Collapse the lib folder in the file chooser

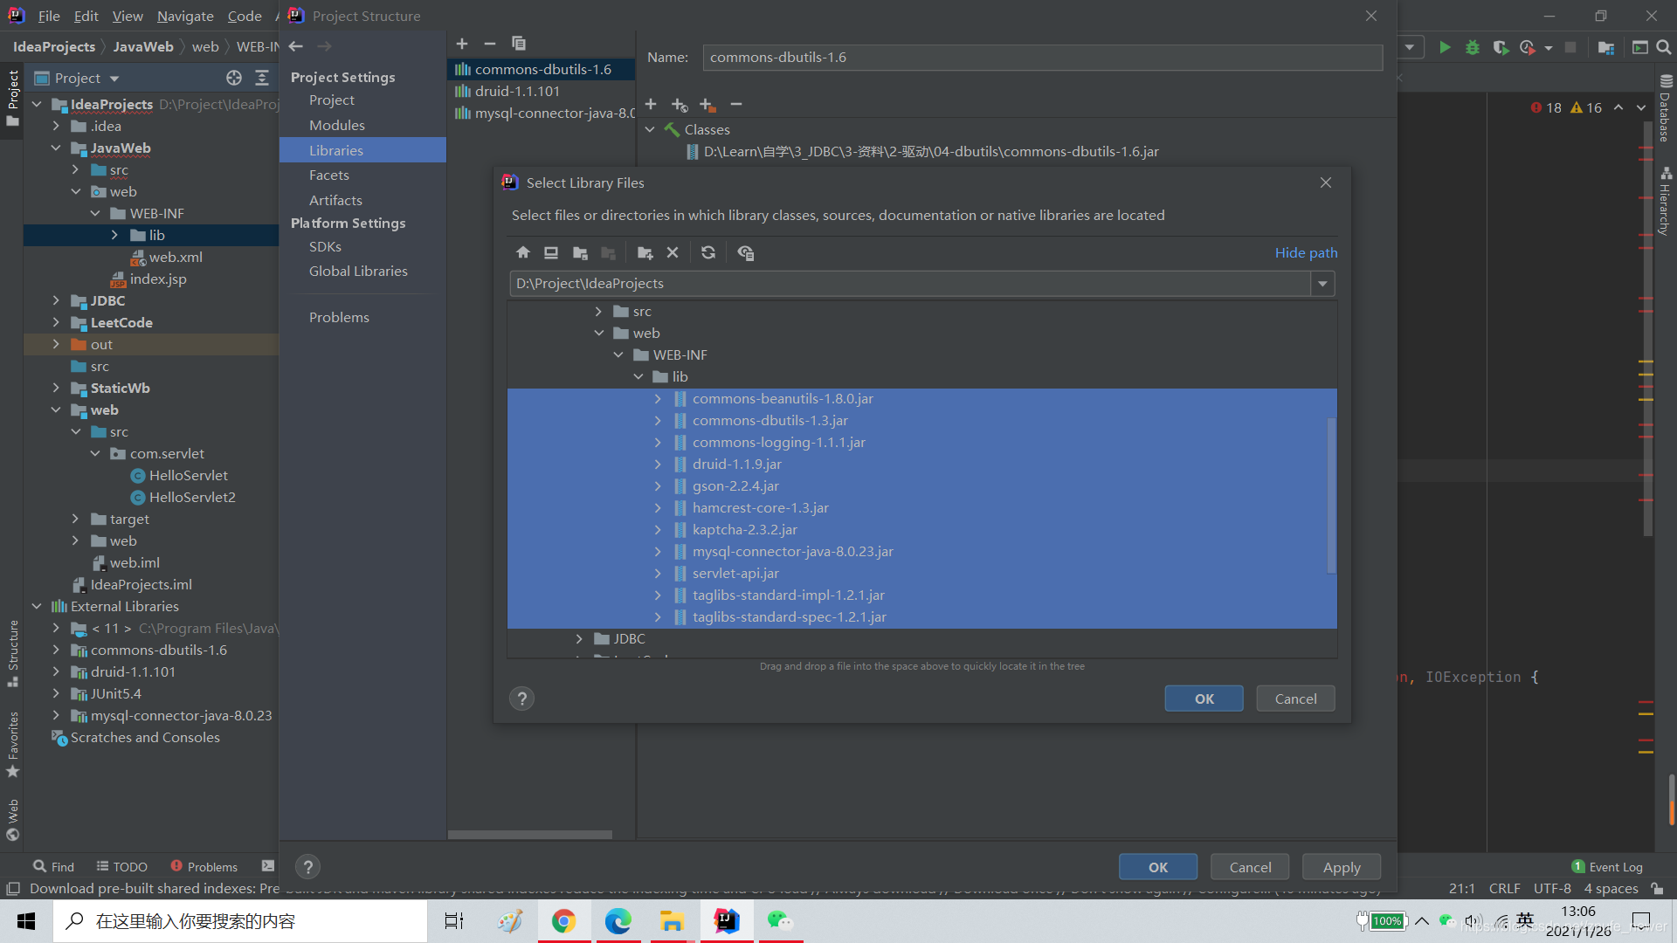638,377
